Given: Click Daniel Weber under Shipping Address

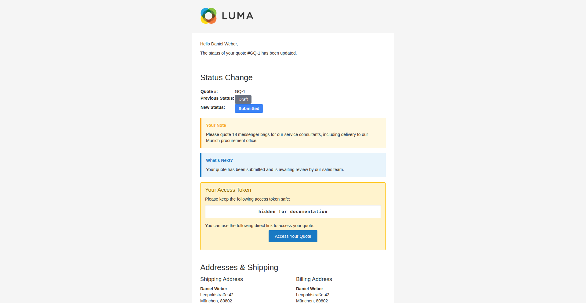Looking at the screenshot, I should click(214, 289).
